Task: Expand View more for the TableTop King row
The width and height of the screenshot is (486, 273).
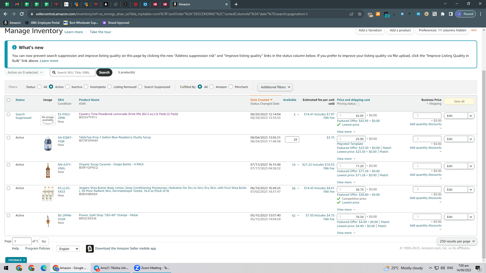Action: tap(346, 159)
